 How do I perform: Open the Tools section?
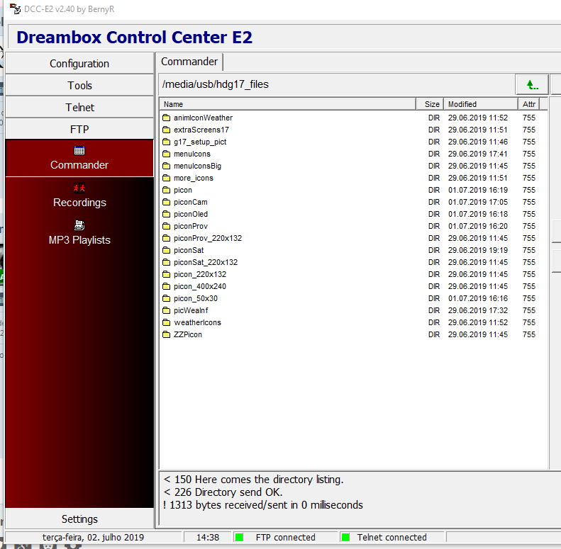point(79,85)
